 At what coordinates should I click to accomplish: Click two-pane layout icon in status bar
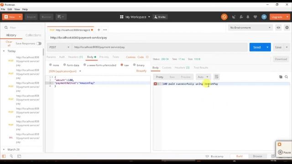[273, 156]
